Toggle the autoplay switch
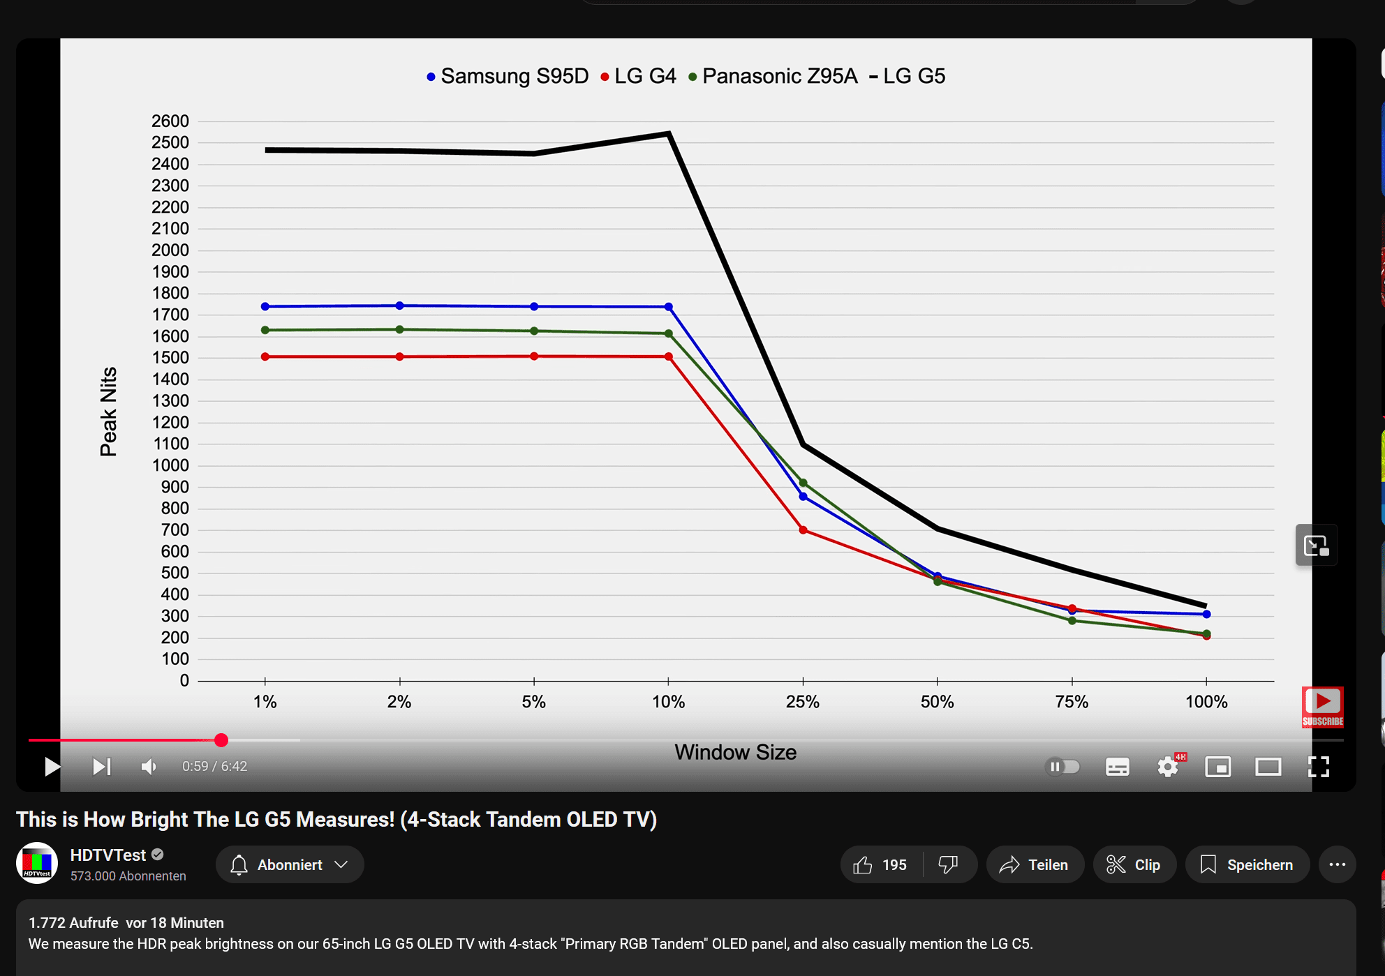The width and height of the screenshot is (1385, 976). [x=1062, y=767]
